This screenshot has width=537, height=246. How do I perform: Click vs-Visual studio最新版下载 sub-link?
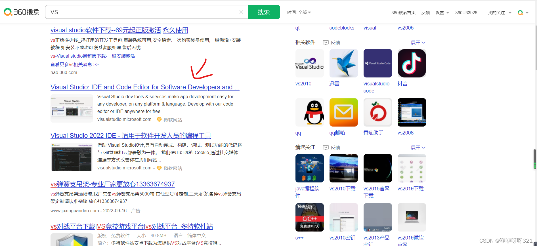93,56
